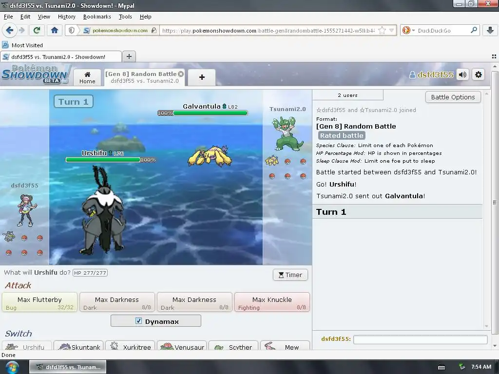The height and width of the screenshot is (374, 499).
Task: Bookmark this page with the star icon
Action: click(382, 31)
